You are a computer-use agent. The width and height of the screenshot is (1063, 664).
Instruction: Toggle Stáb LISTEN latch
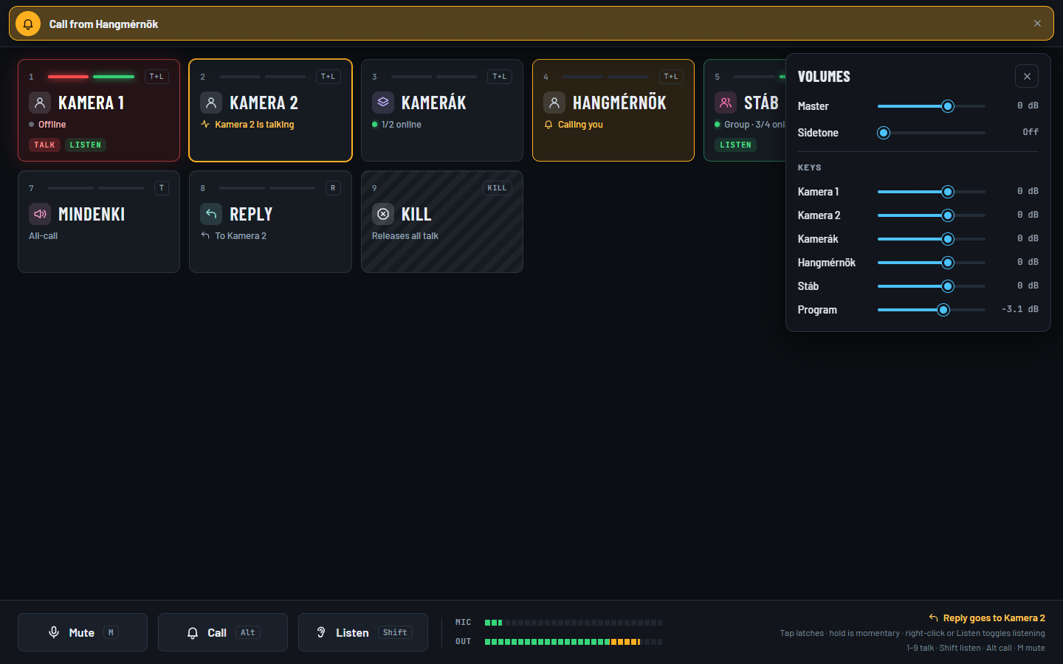pos(735,145)
